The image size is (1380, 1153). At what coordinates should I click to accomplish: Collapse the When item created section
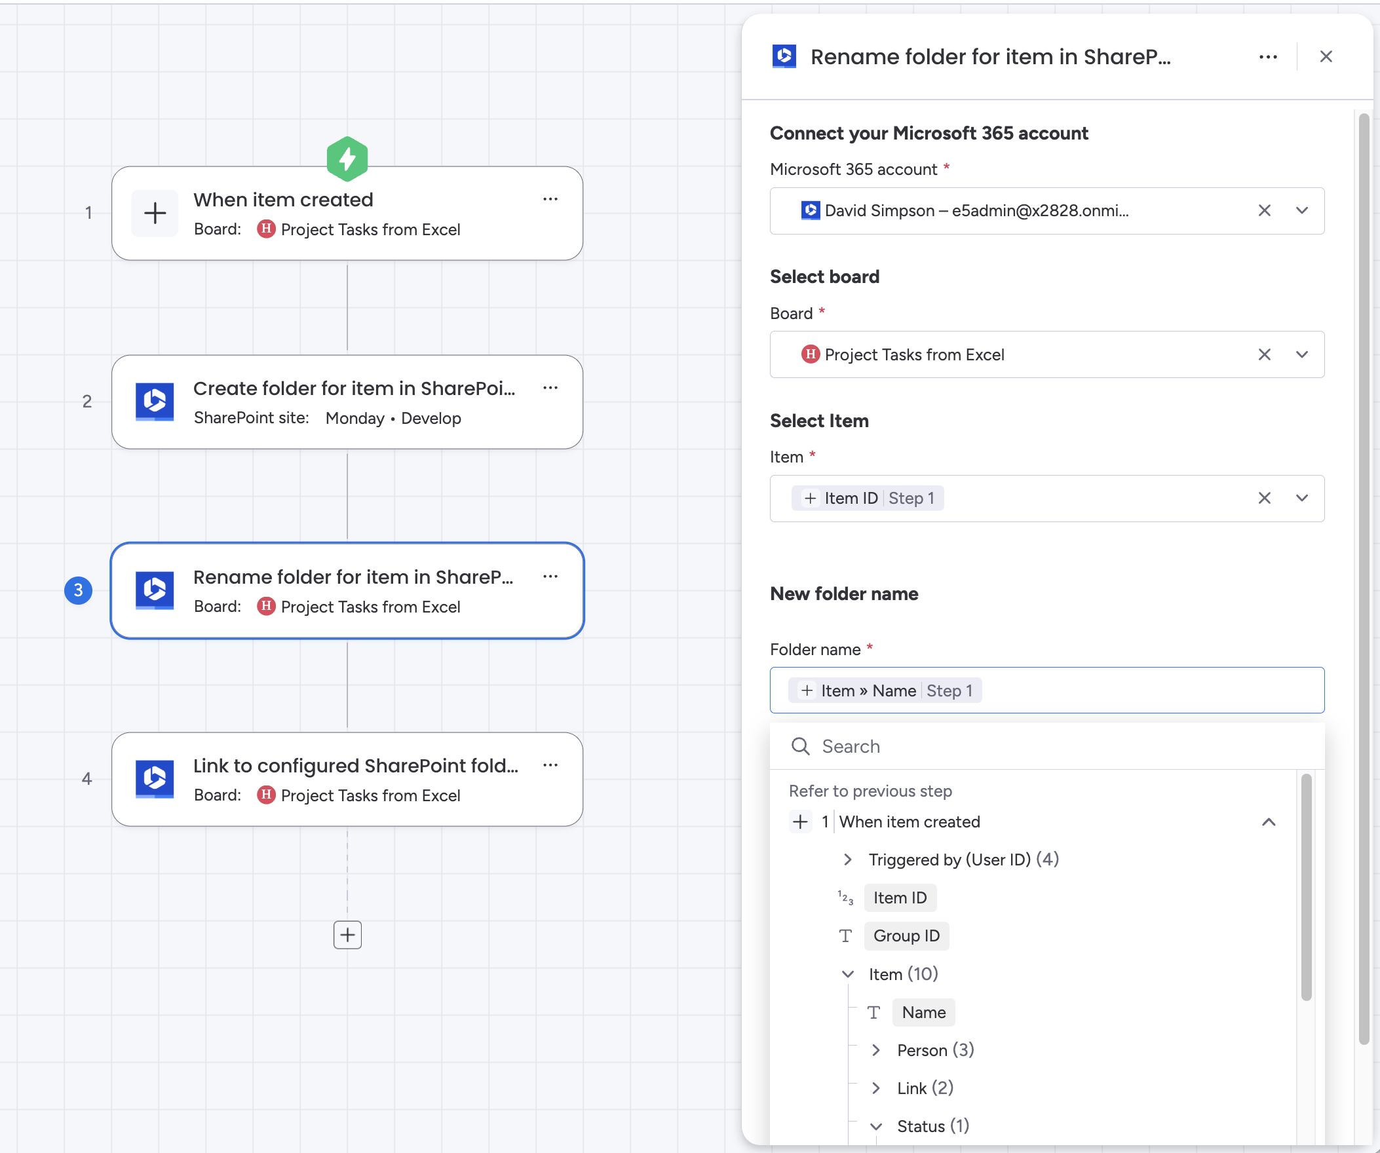pos(1269,822)
